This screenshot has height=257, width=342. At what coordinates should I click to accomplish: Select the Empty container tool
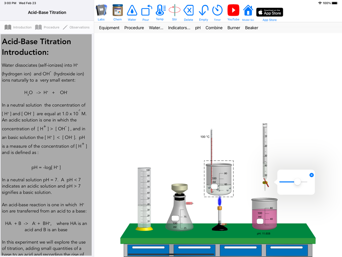[x=204, y=10]
